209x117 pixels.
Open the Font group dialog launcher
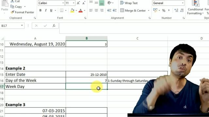point(85,18)
